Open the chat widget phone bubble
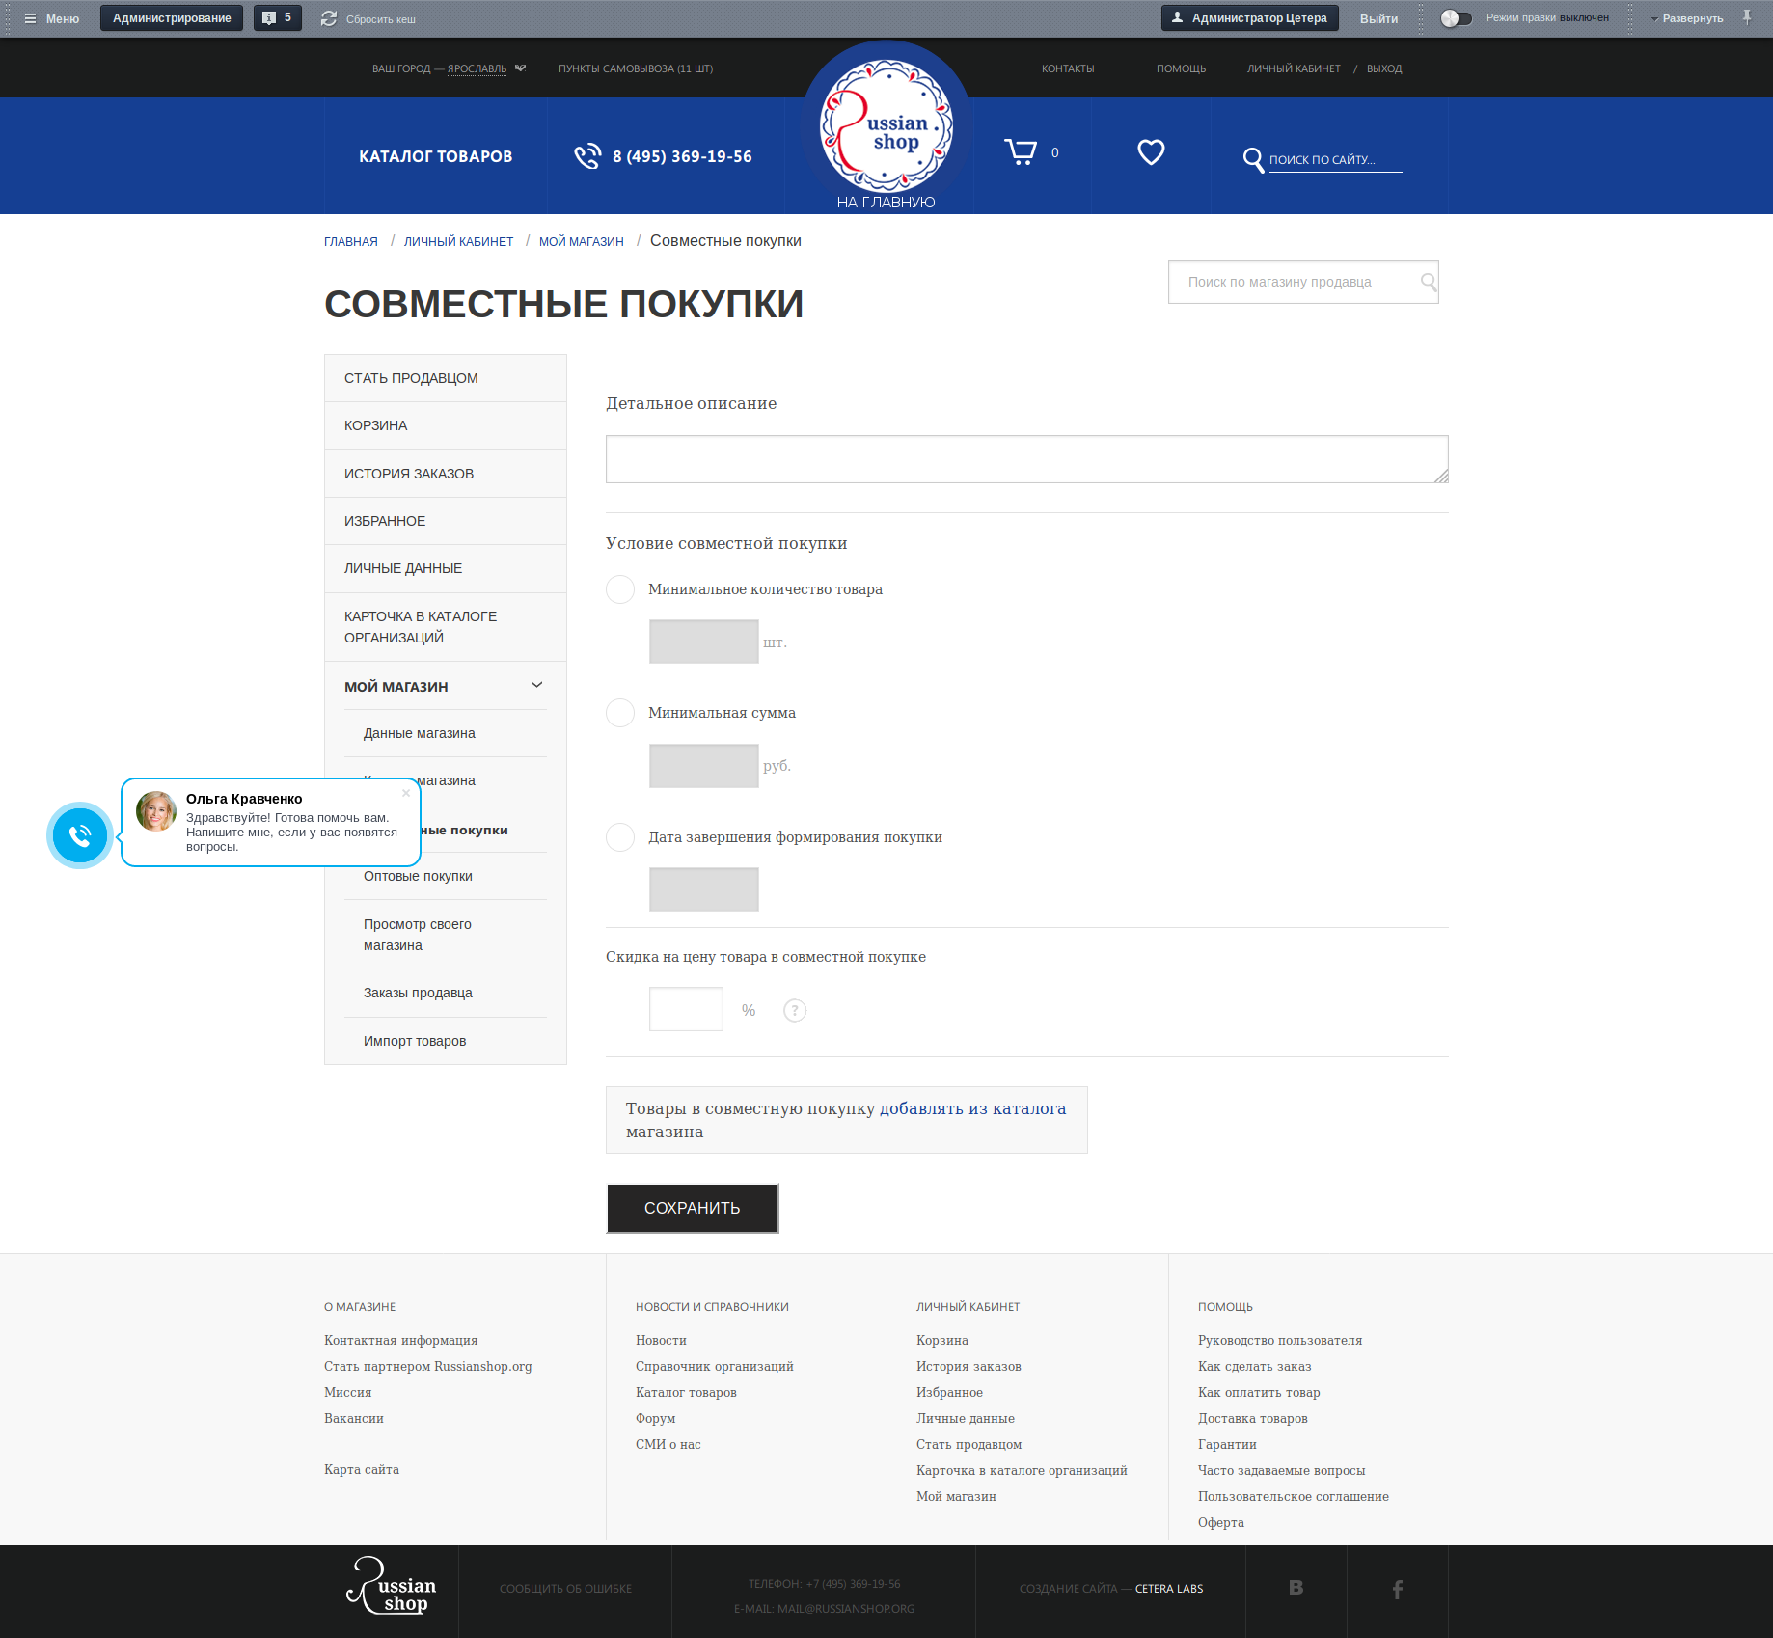 pyautogui.click(x=79, y=835)
